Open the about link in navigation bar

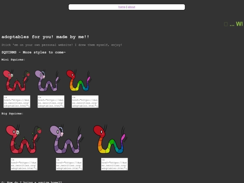(x=131, y=7)
